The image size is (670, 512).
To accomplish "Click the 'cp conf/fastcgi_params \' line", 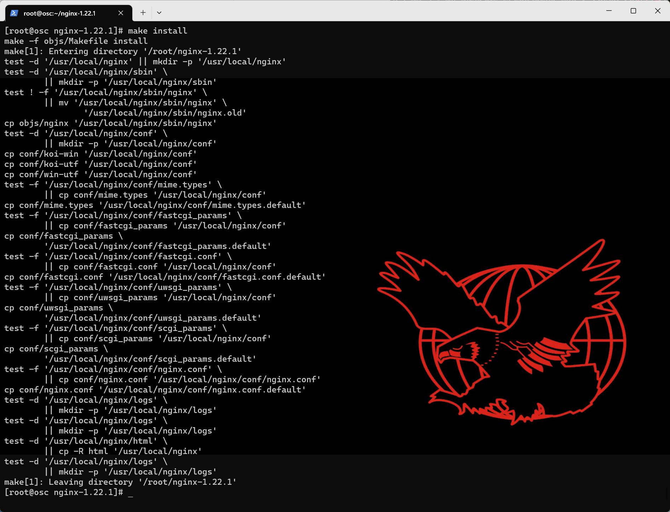I will (x=64, y=236).
